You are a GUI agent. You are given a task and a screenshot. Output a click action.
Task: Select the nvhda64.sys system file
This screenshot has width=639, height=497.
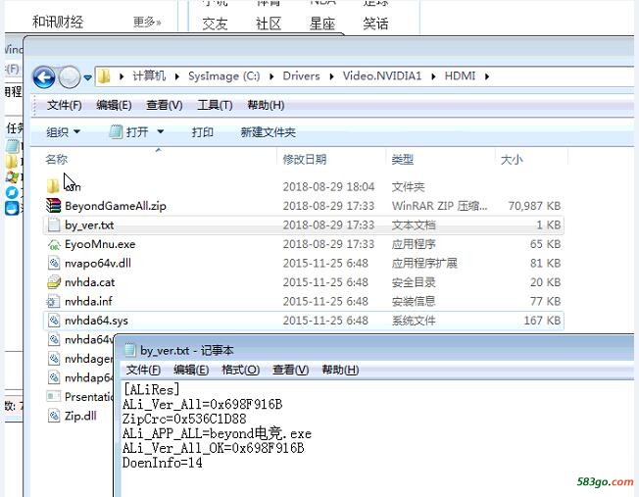[95, 321]
